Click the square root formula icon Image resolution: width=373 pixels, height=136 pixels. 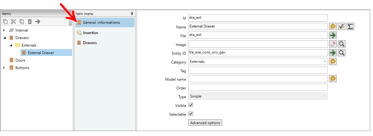coord(341,27)
